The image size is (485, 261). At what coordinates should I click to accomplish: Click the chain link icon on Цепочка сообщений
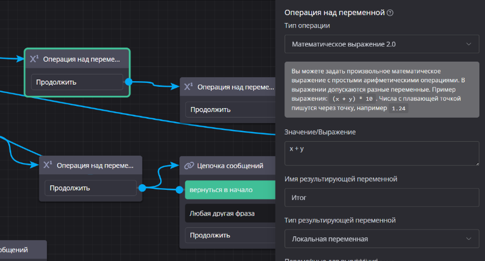coord(189,165)
